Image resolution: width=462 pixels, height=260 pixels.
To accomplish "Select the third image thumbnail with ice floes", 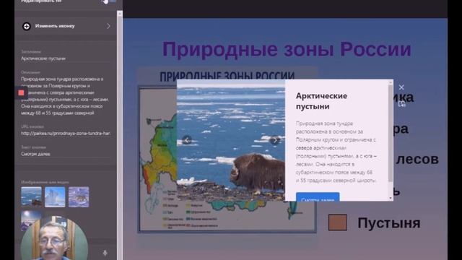I will click(79, 196).
